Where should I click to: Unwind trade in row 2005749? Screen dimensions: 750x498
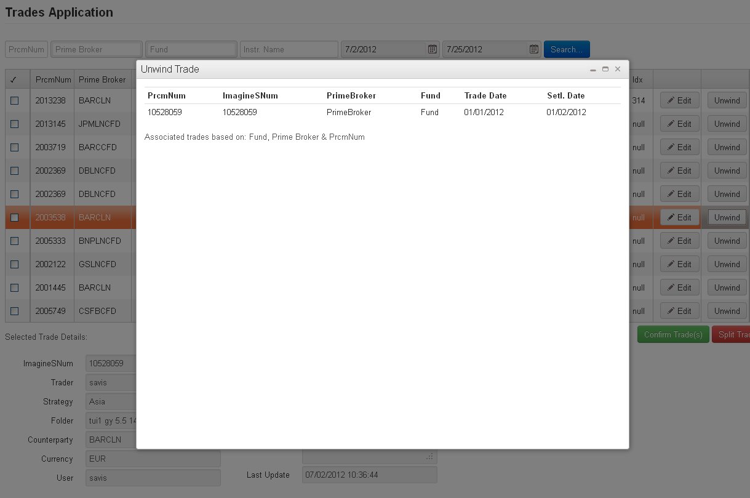[727, 311]
